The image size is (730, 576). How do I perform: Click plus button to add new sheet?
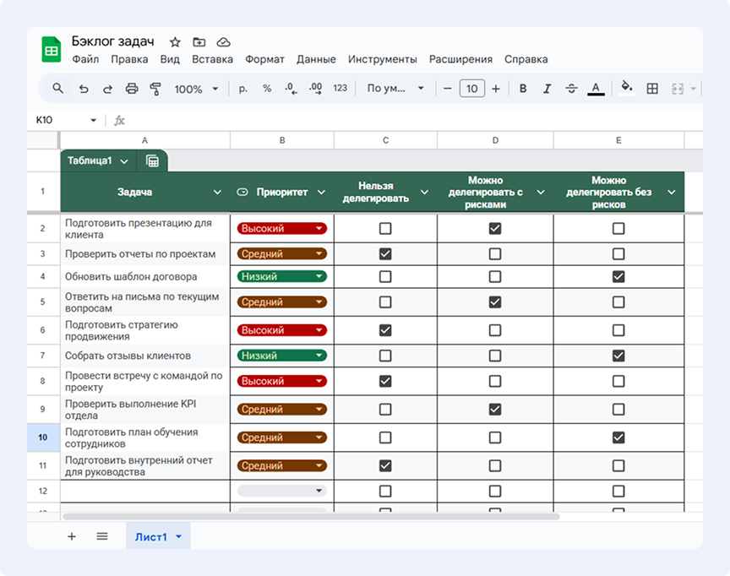72,536
